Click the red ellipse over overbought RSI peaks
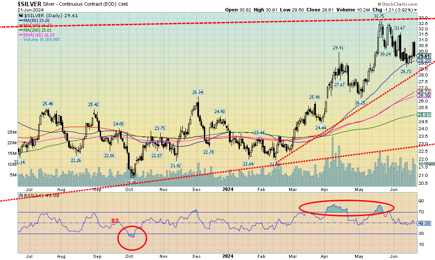 click(x=347, y=208)
